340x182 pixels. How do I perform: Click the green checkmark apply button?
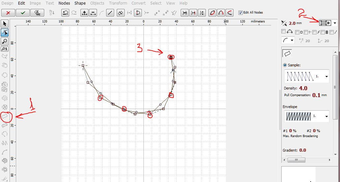(x=22, y=13)
